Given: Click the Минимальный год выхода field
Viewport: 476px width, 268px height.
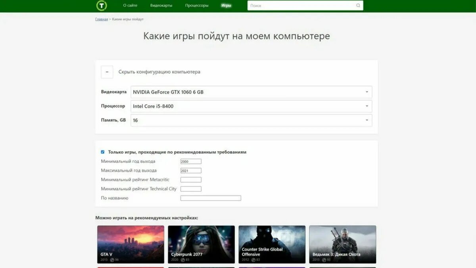Looking at the screenshot, I should click(x=191, y=162).
